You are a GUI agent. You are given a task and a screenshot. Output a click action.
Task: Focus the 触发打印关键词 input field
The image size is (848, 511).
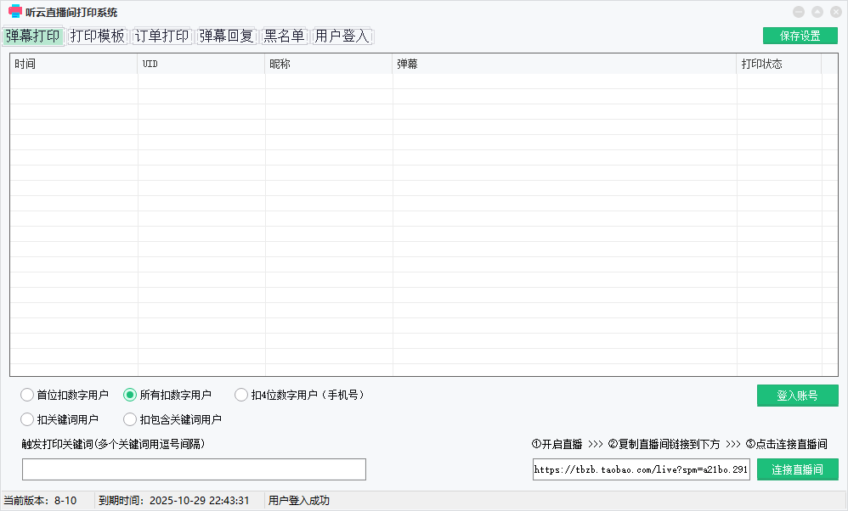[x=194, y=469]
